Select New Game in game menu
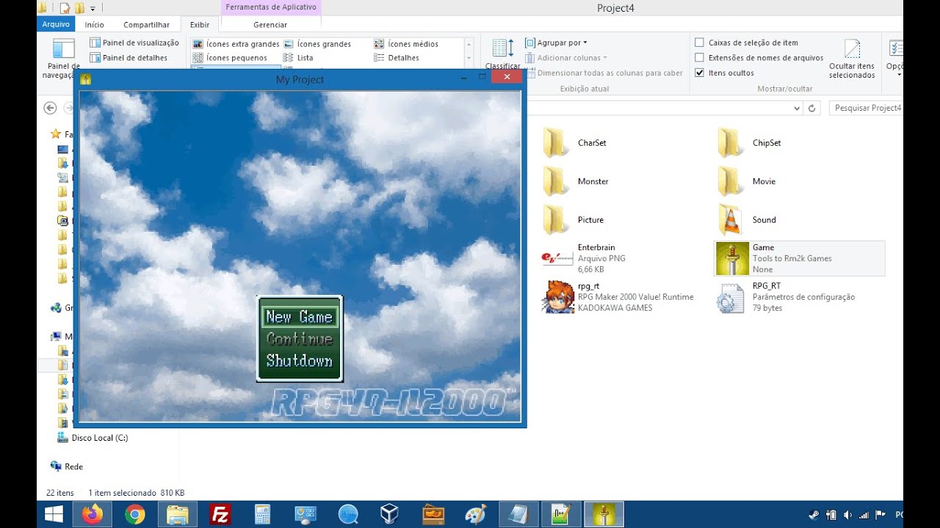The height and width of the screenshot is (528, 940). (299, 317)
